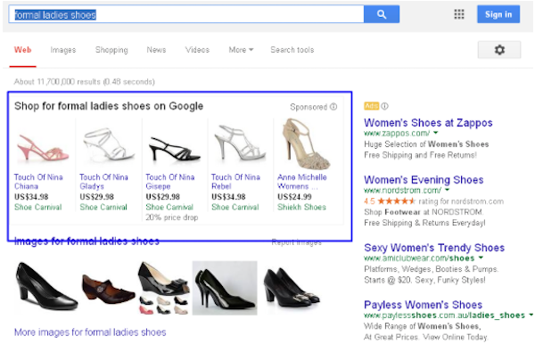Open the Touch Of Nina Gladys link
This screenshot has width=535, height=344.
(x=103, y=182)
